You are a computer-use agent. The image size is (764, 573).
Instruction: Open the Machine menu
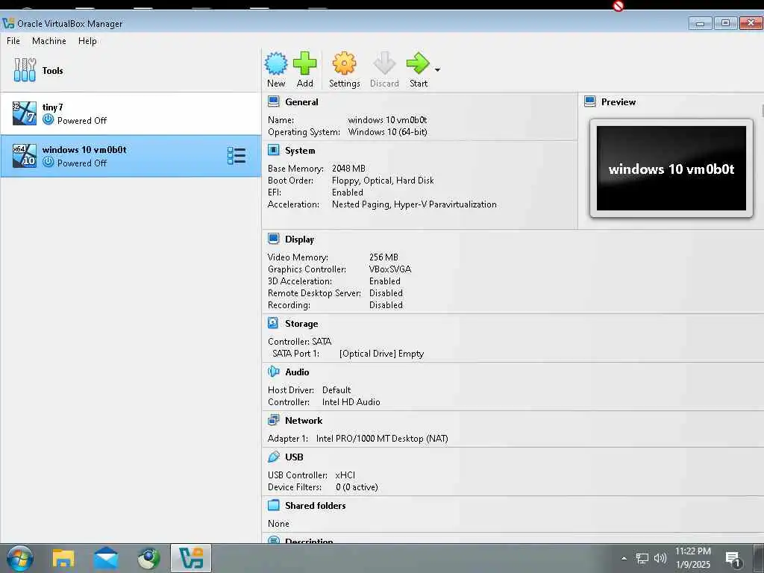click(48, 41)
